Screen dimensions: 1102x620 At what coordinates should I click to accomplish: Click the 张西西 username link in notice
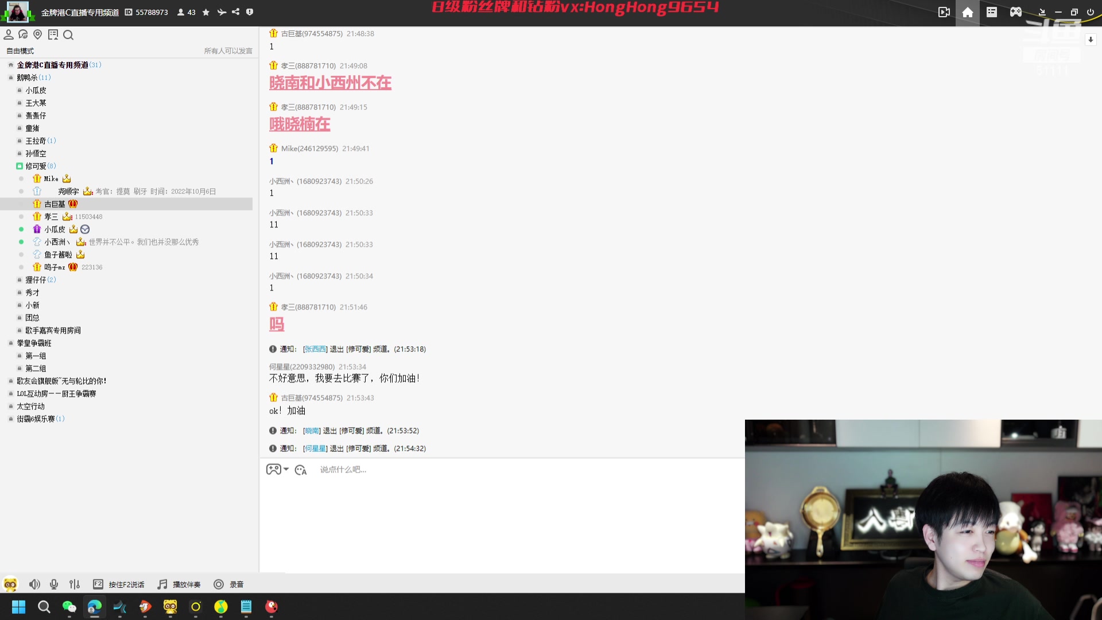315,349
